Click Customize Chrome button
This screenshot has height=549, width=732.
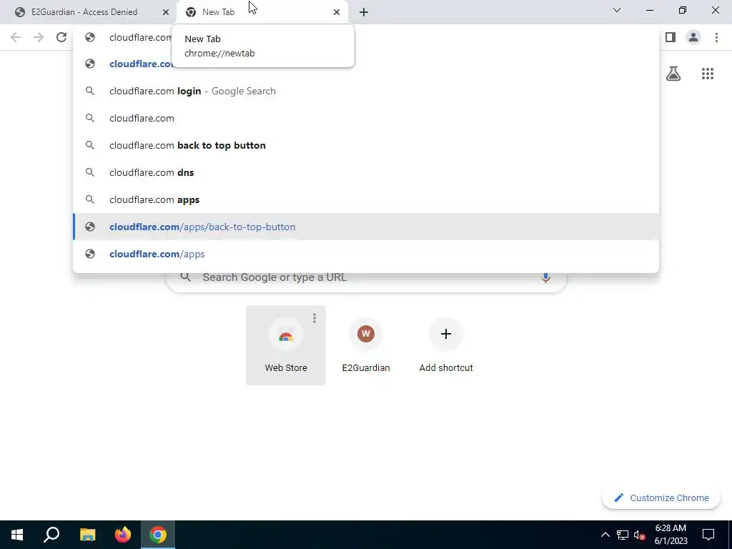click(x=661, y=498)
